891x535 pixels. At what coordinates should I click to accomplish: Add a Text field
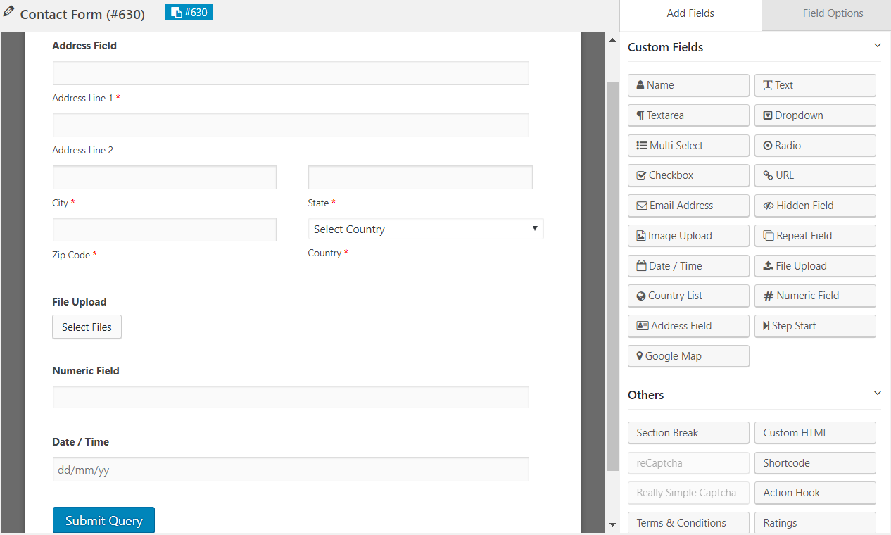[815, 85]
